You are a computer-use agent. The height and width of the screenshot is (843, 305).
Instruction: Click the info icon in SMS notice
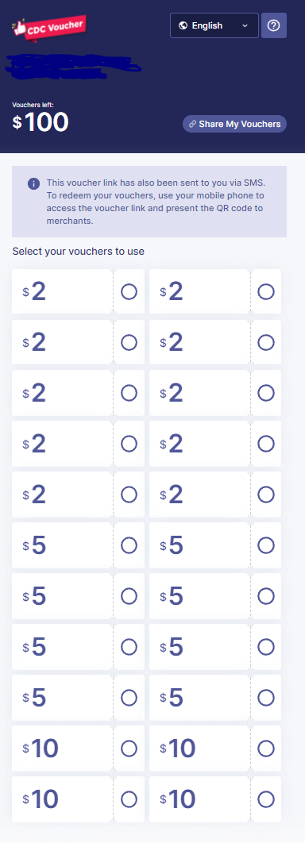[x=33, y=184]
